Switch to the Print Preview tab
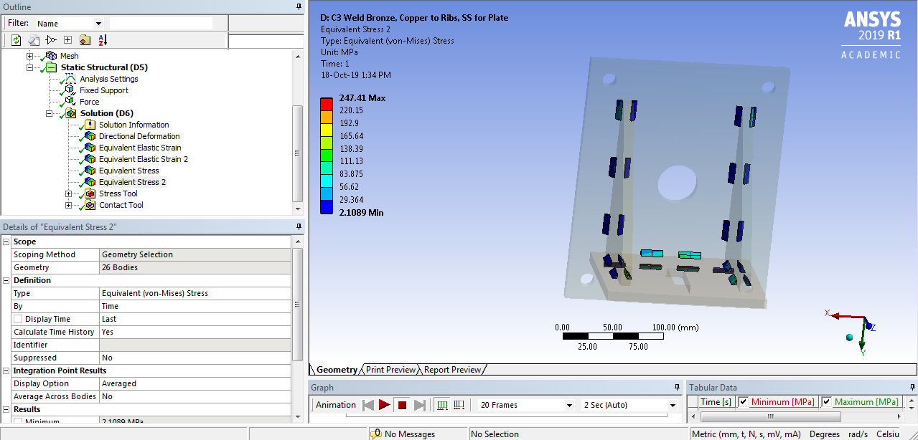This screenshot has width=918, height=440. point(390,370)
